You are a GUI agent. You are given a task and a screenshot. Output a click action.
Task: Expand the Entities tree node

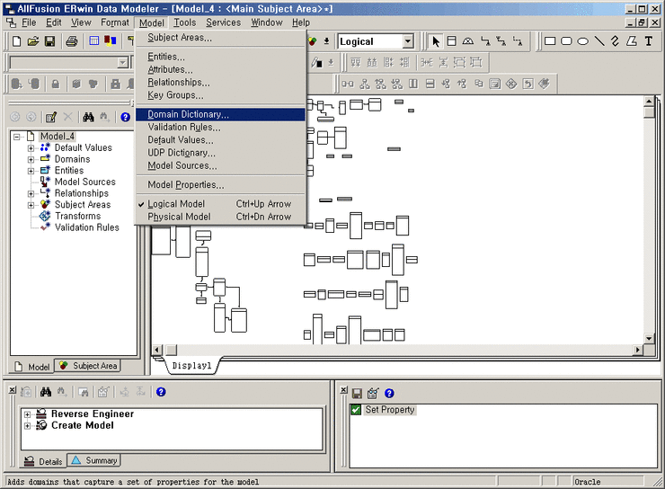(x=31, y=171)
